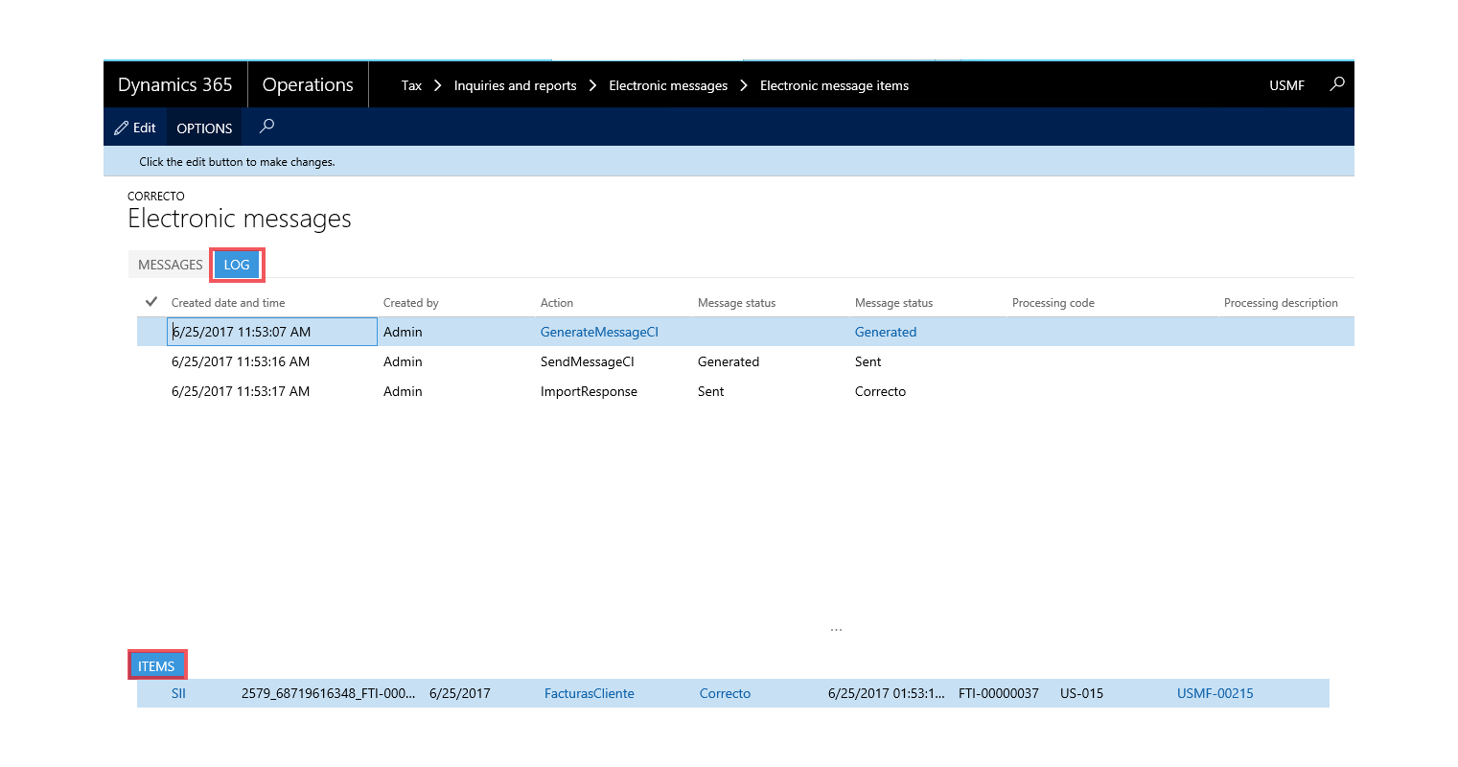1458x767 pixels.
Task: Switch to the MESSAGES tab
Action: [x=170, y=265]
